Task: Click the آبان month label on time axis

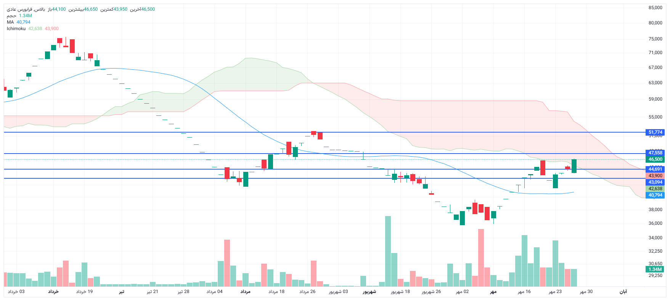Action: point(623,292)
